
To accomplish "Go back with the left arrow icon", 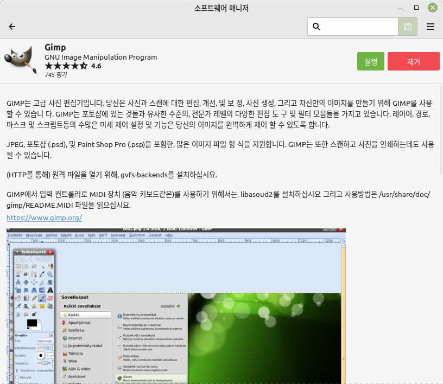I will [12, 27].
